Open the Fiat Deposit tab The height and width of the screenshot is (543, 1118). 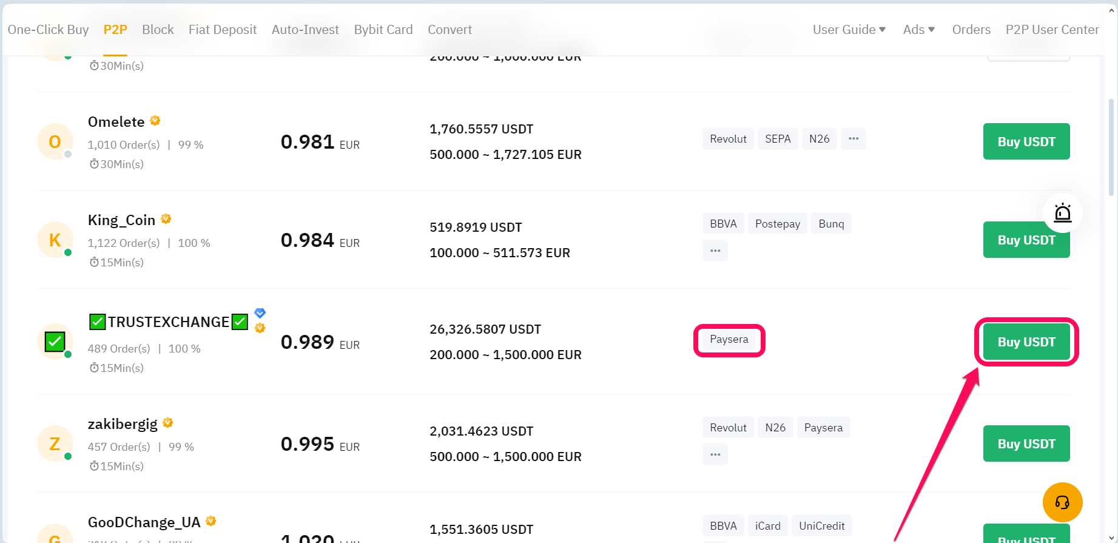pos(223,29)
